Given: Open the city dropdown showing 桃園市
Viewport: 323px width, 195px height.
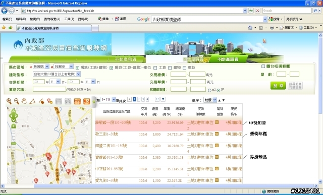Looking at the screenshot, I should click(x=64, y=67).
